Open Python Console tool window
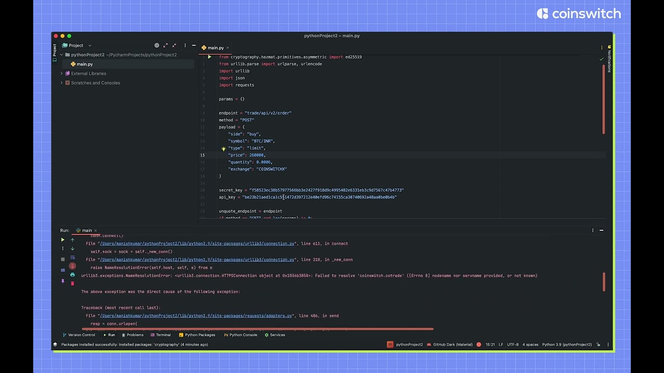664x373 pixels. 240,335
